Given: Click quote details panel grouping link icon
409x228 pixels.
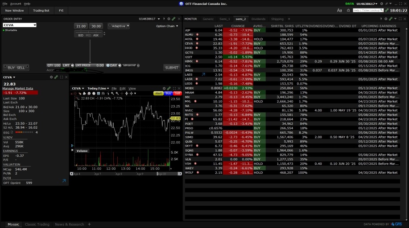Looking at the screenshot, I should [56, 77].
